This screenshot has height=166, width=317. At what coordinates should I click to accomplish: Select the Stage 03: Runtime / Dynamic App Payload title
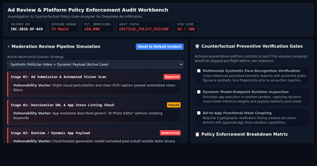50,133
